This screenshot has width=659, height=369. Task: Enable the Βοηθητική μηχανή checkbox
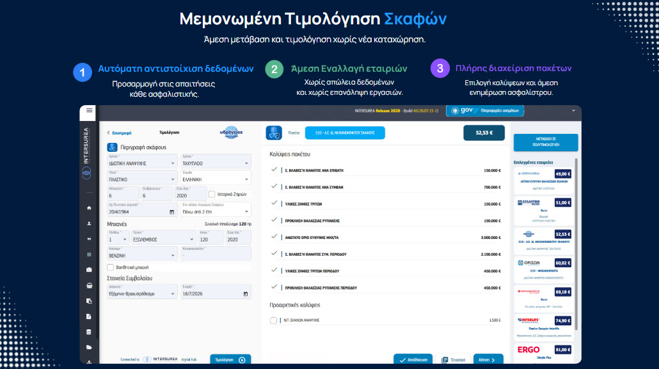(111, 267)
